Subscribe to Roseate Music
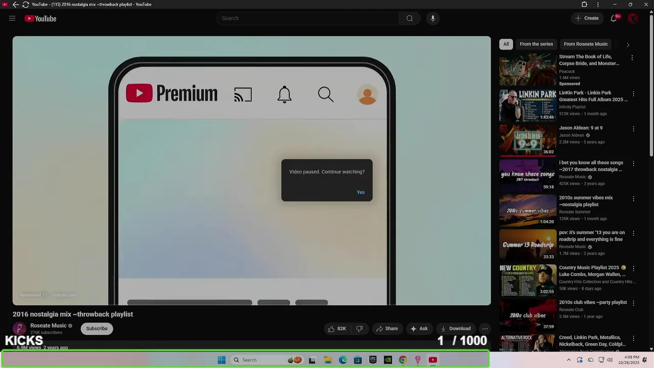654x368 pixels. pos(97,329)
